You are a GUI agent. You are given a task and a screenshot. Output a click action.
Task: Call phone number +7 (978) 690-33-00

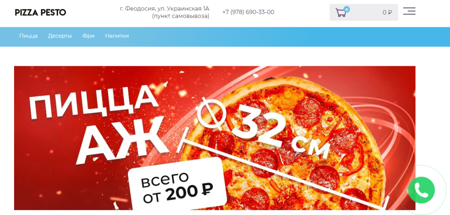pyautogui.click(x=248, y=12)
